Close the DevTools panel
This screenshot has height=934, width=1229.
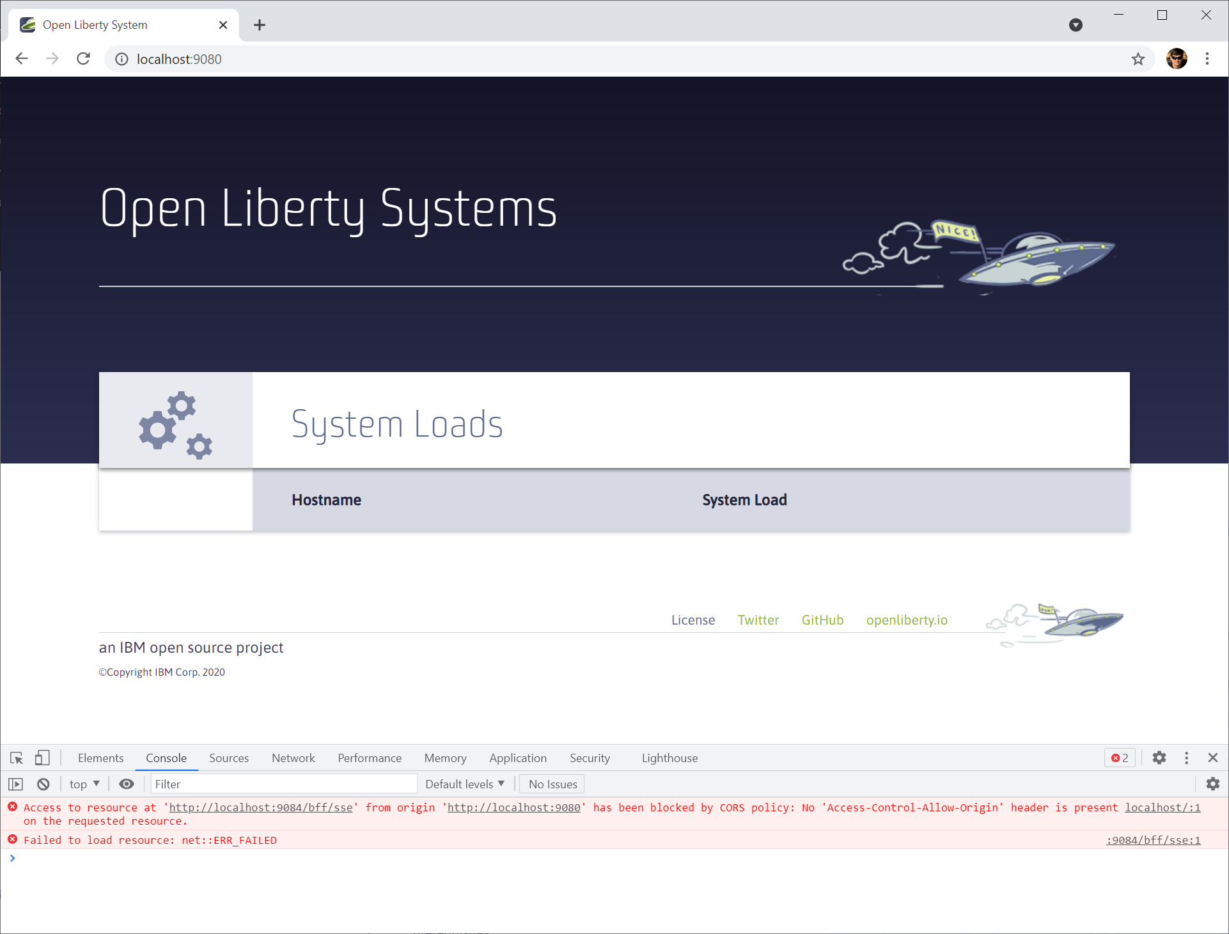click(1213, 758)
